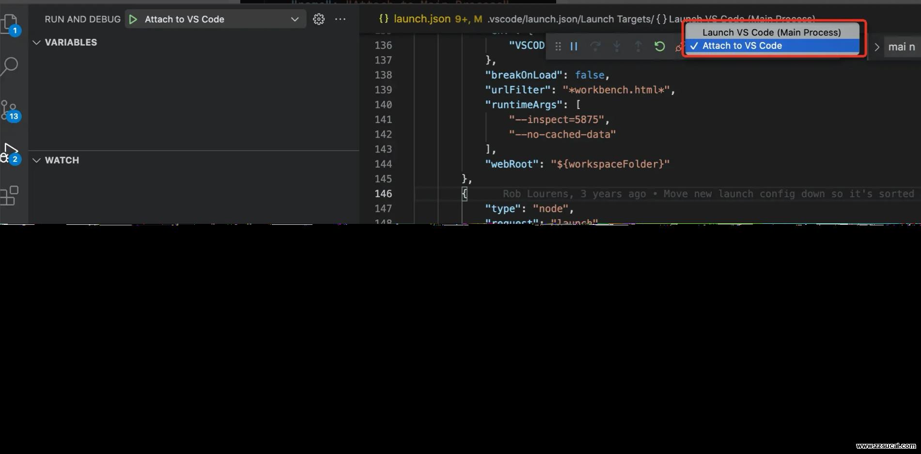Collapse the WATCH section
Viewport: 921px width, 454px height.
tap(36, 160)
